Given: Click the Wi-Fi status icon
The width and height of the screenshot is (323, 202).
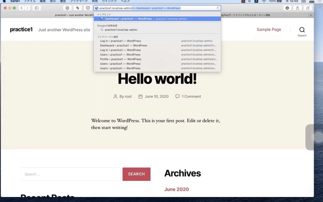Looking at the screenshot, I should click(264, 1).
